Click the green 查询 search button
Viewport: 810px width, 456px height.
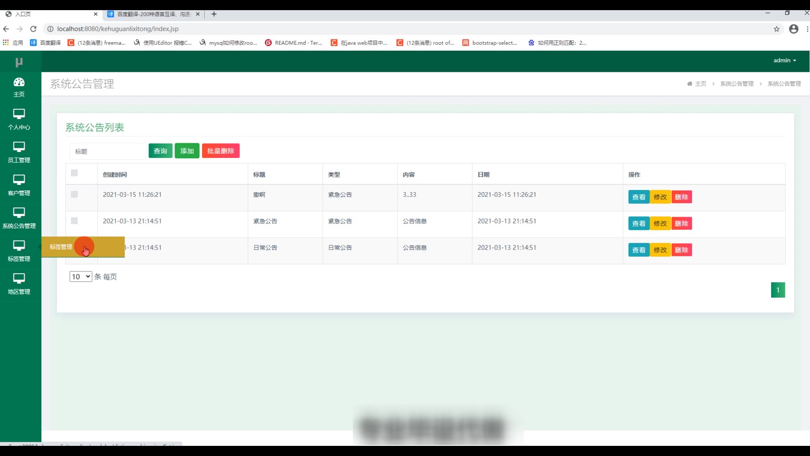tap(160, 151)
